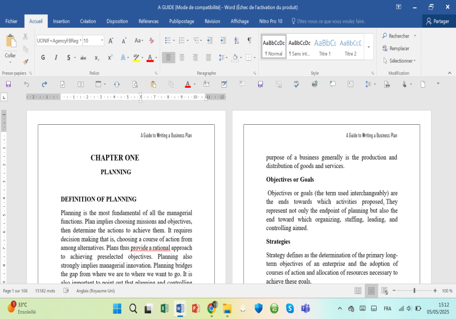Increase paragraph indent
456x319 pixels.
(x=223, y=40)
